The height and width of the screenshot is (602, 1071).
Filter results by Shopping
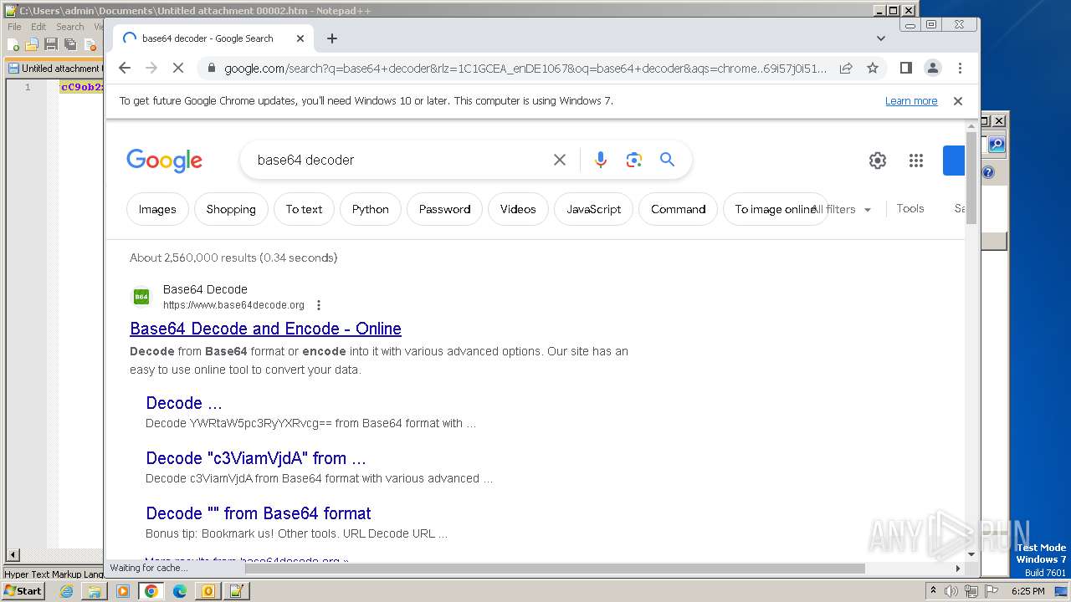coord(231,209)
